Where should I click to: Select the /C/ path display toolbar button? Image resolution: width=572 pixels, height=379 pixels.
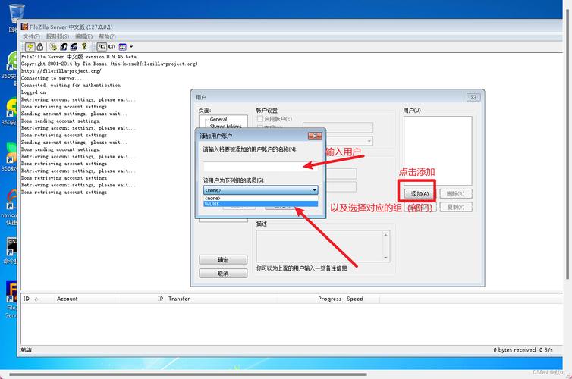(x=102, y=47)
